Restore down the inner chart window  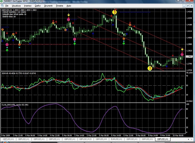[188, 6]
